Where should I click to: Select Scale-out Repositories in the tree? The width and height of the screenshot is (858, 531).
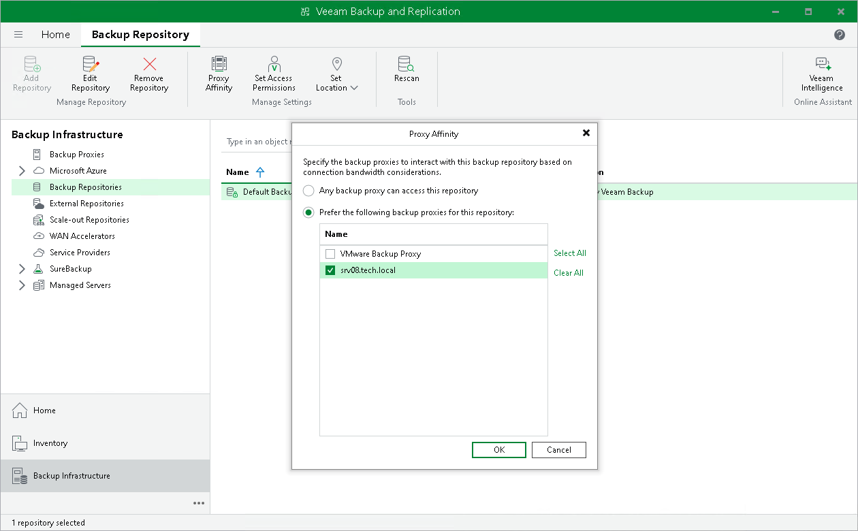pyautogui.click(x=89, y=220)
